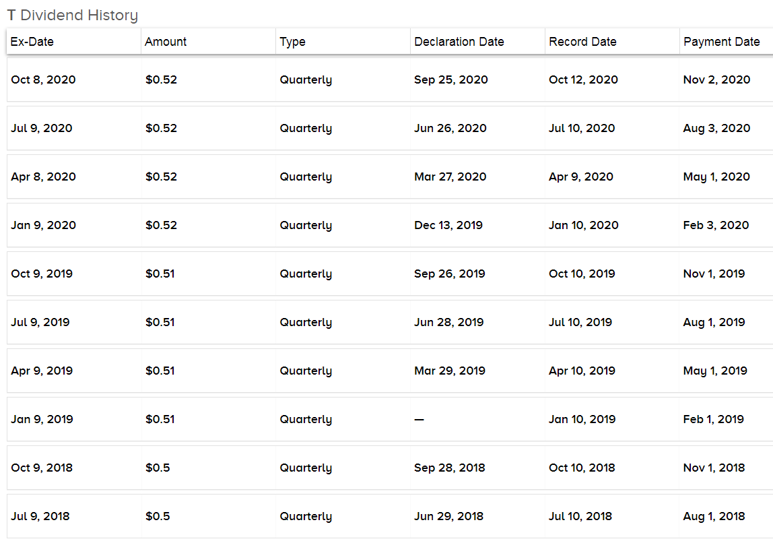Select the Oct 9, 2019 ex-date row
Viewport: 773px width, 539px height.
pyautogui.click(x=390, y=274)
